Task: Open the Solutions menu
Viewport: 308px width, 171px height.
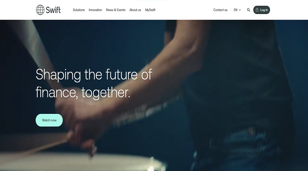Action: 79,10
